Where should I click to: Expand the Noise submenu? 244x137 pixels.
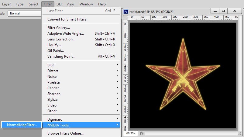click(x=81, y=76)
